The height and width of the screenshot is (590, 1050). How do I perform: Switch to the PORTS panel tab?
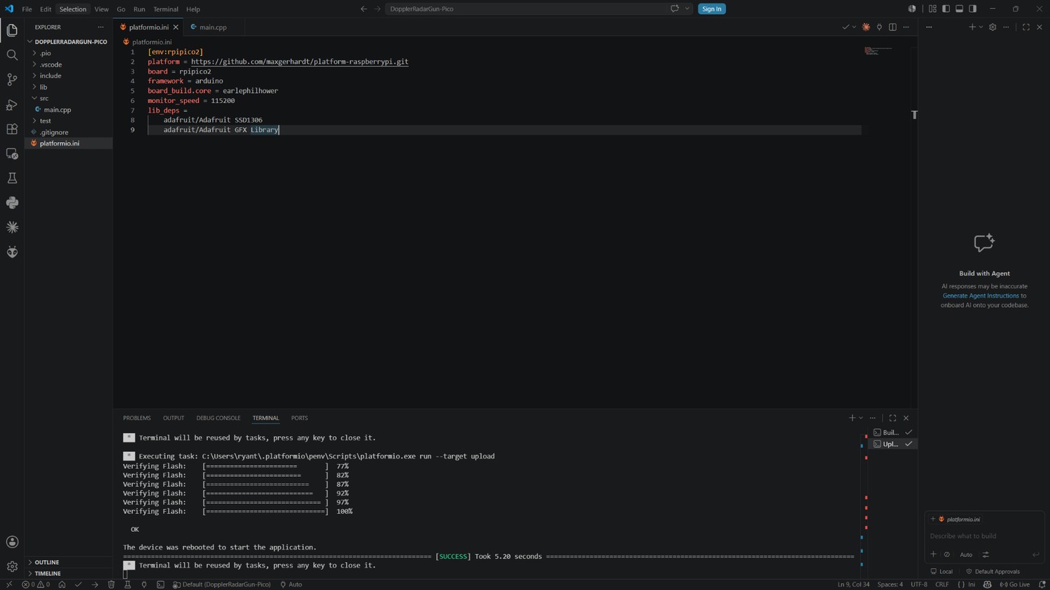pyautogui.click(x=300, y=418)
